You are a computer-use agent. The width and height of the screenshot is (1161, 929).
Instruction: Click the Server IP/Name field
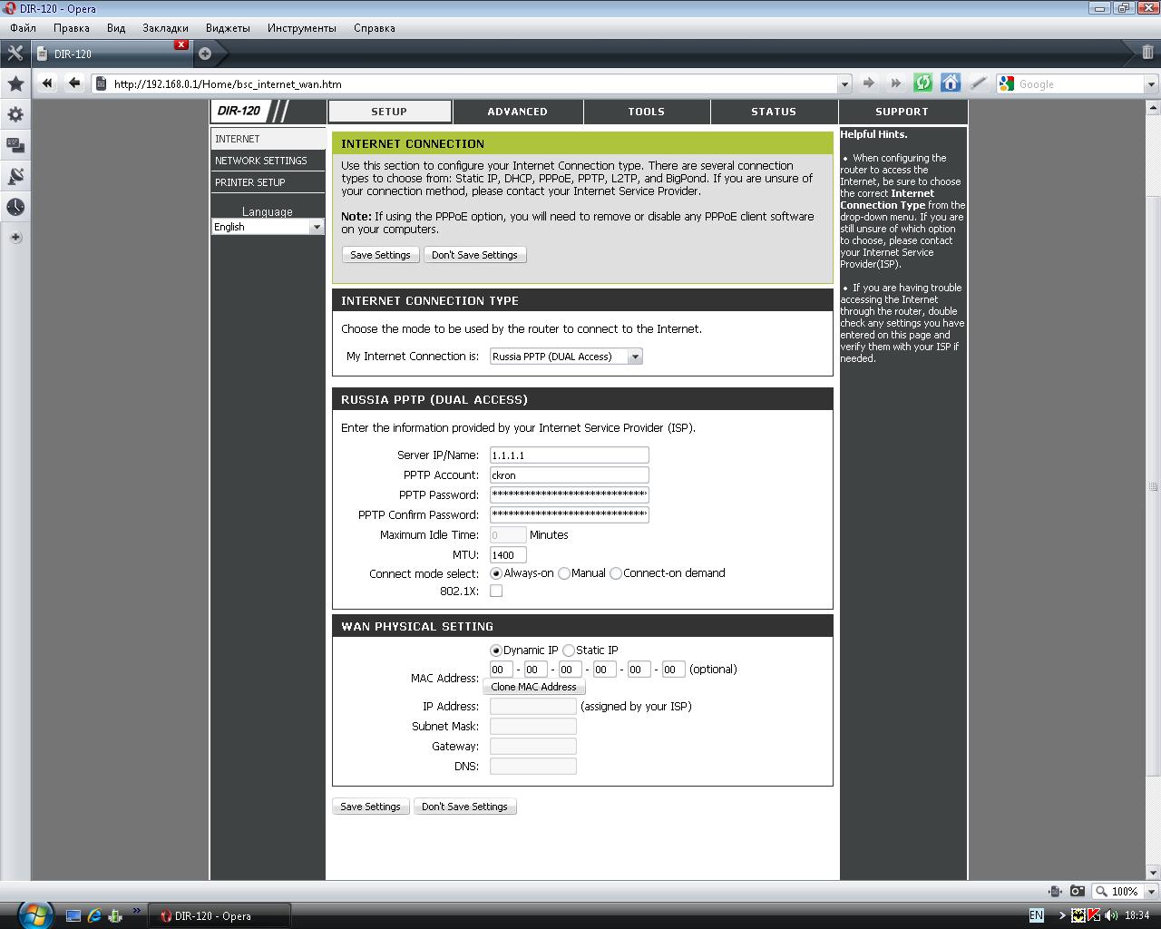(569, 455)
